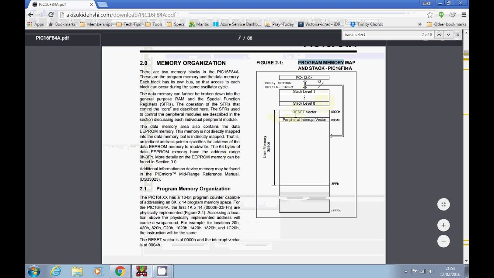This screenshot has height=278, width=494.
Task: Open the Tools bookmarks folder
Action: tap(154, 24)
